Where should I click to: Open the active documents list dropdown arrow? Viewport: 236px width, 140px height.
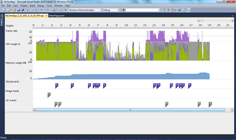(232, 15)
